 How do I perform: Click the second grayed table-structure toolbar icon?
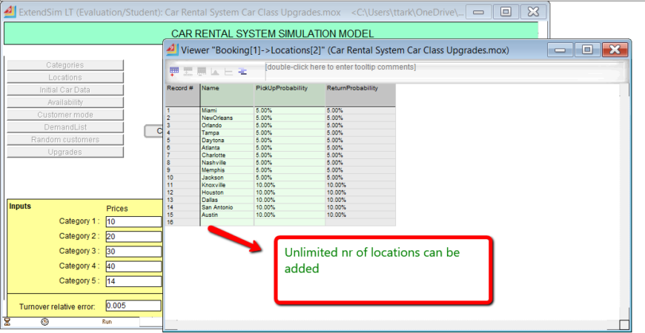188,72
